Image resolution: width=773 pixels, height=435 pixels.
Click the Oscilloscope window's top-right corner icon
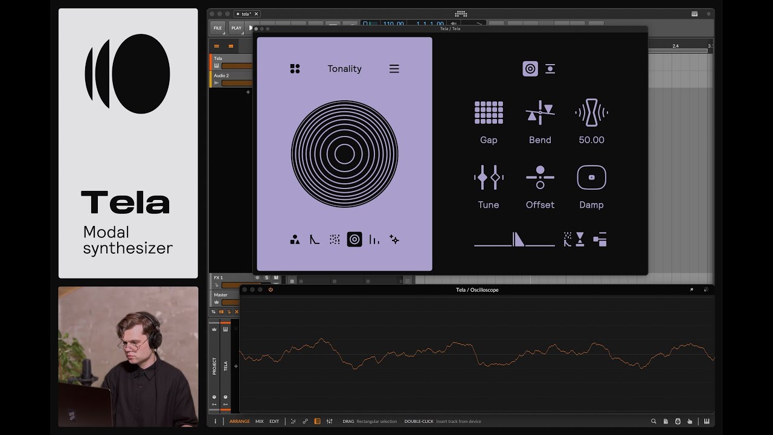point(706,290)
